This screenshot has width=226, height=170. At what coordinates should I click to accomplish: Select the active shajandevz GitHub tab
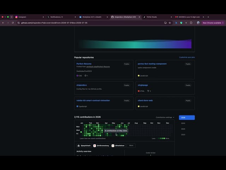(x=126, y=17)
